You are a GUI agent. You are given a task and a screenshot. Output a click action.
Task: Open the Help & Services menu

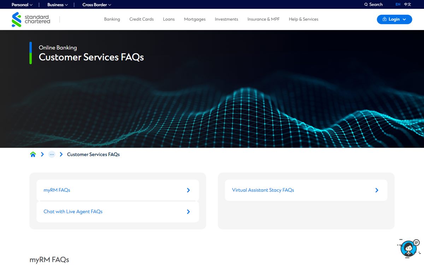click(304, 19)
